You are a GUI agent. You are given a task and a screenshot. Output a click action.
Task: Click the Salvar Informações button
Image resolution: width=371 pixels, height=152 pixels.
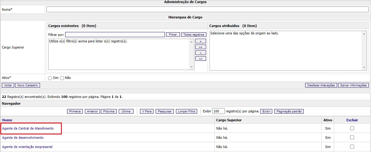[353, 85]
